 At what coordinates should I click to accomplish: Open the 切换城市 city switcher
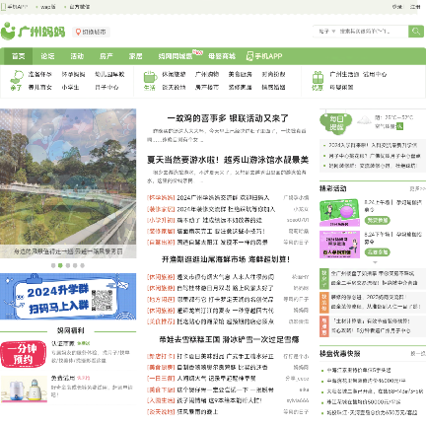pyautogui.click(x=91, y=32)
